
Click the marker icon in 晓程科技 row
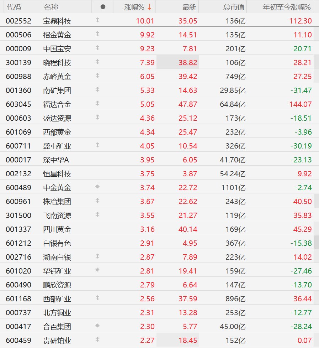click(97, 62)
